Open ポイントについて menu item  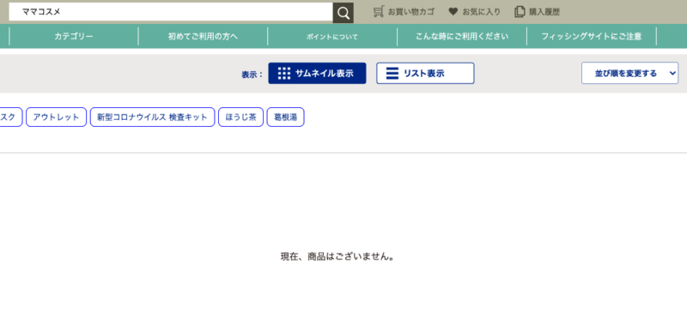point(332,37)
